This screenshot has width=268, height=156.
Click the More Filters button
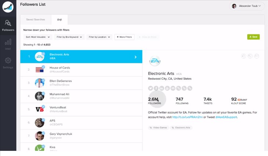click(124, 37)
